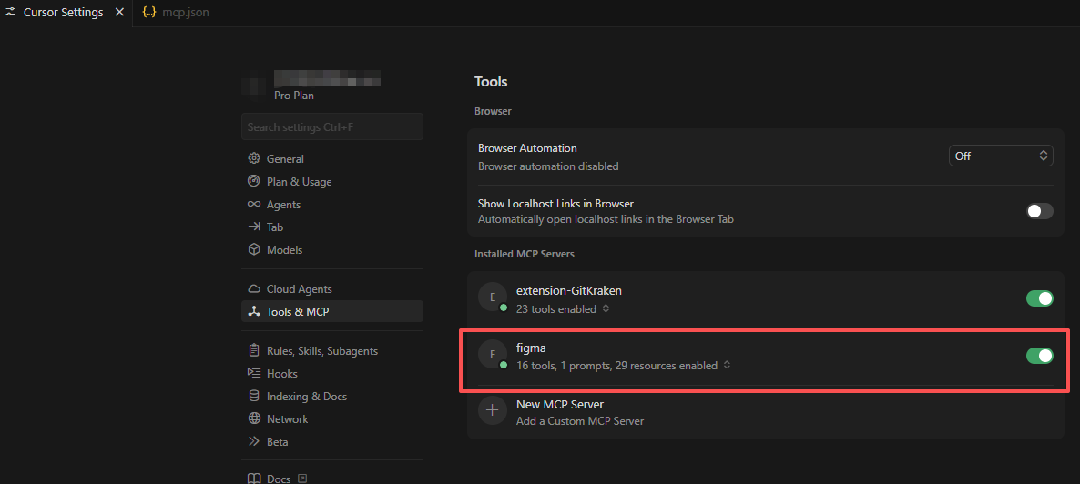The height and width of the screenshot is (484, 1080).
Task: Click the external link icon beside Docs
Action: pyautogui.click(x=301, y=479)
